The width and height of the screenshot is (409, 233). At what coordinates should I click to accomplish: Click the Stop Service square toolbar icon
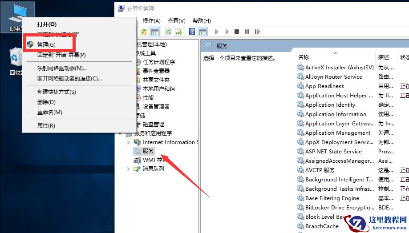[x=237, y=32]
